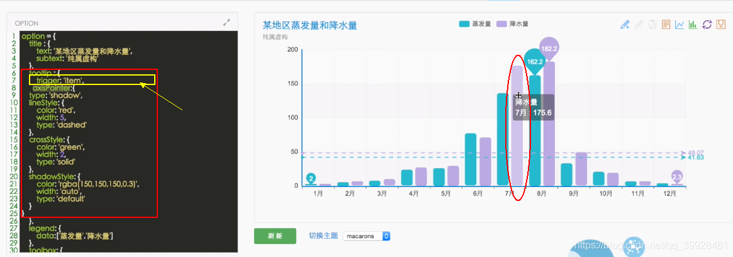Place cursor on trigger: 'item' code line
Screen dimensions: 733x257
click(x=60, y=81)
